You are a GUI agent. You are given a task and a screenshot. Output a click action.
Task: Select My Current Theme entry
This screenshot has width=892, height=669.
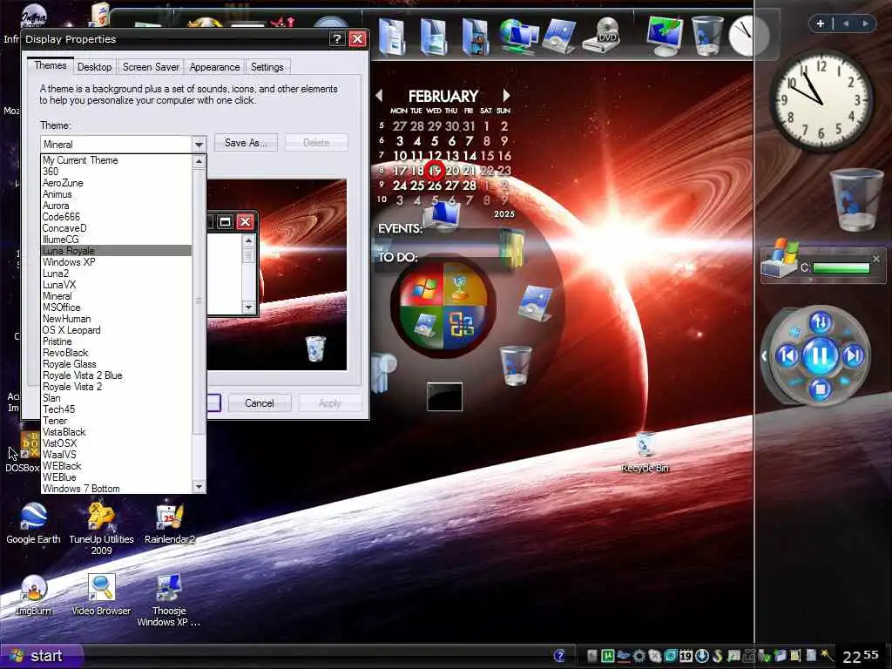(x=116, y=160)
